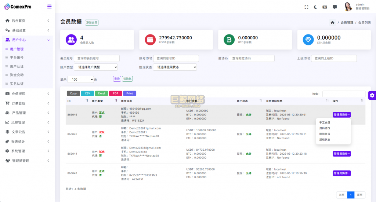Viewport: 376px width, 202px height.
Task: Collapse the 用户中心 sidebar section
Action: tap(27, 40)
